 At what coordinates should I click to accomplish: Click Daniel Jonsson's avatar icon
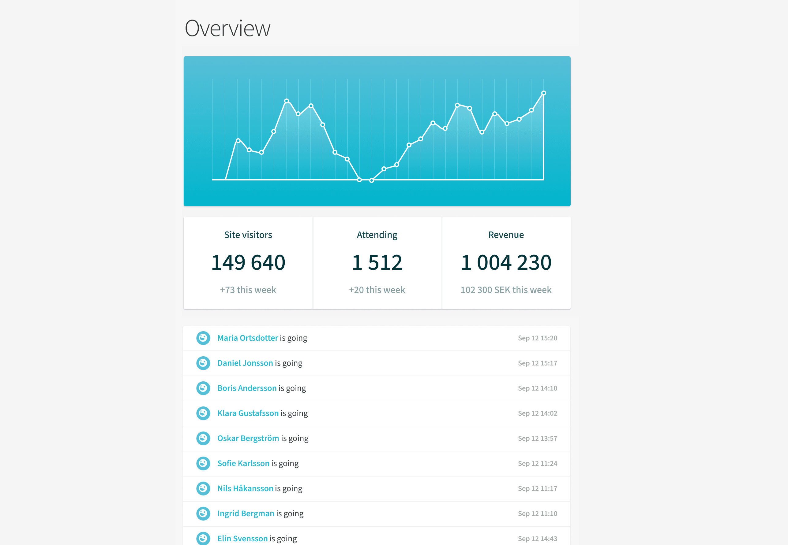[203, 363]
